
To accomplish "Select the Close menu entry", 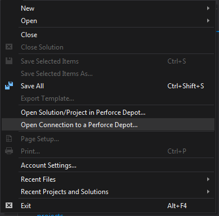I will point(108,35).
